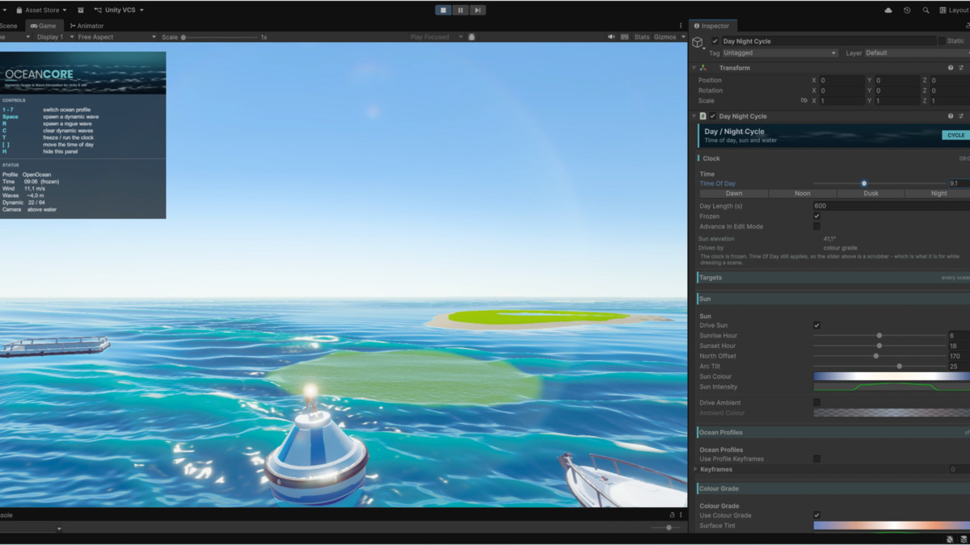Adjust the Sunrise Hour slider
The height and width of the screenshot is (545, 970).
pyautogui.click(x=879, y=335)
